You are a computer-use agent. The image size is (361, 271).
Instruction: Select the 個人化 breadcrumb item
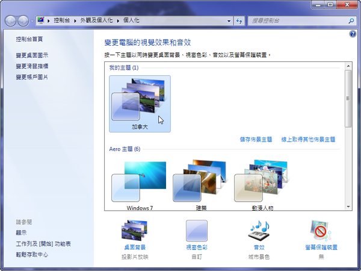[131, 20]
